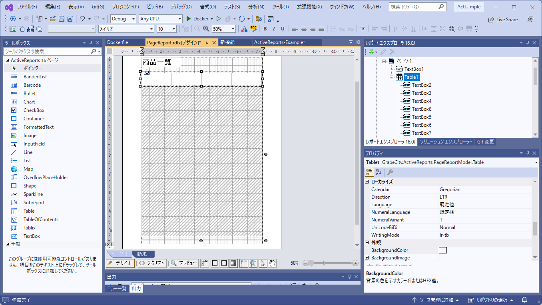Open the font color tool
542x305 pixels.
[x=244, y=29]
